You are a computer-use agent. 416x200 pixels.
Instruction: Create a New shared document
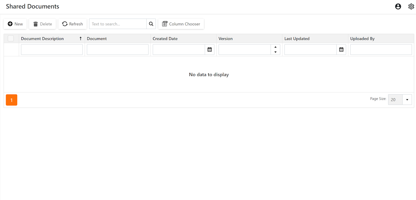pyautogui.click(x=15, y=24)
